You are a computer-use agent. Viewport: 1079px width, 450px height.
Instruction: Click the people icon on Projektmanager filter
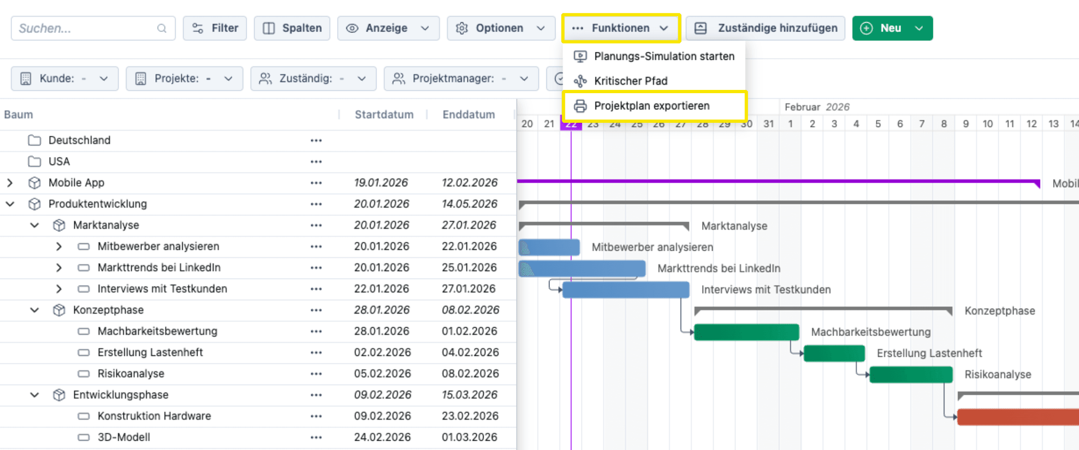(398, 78)
